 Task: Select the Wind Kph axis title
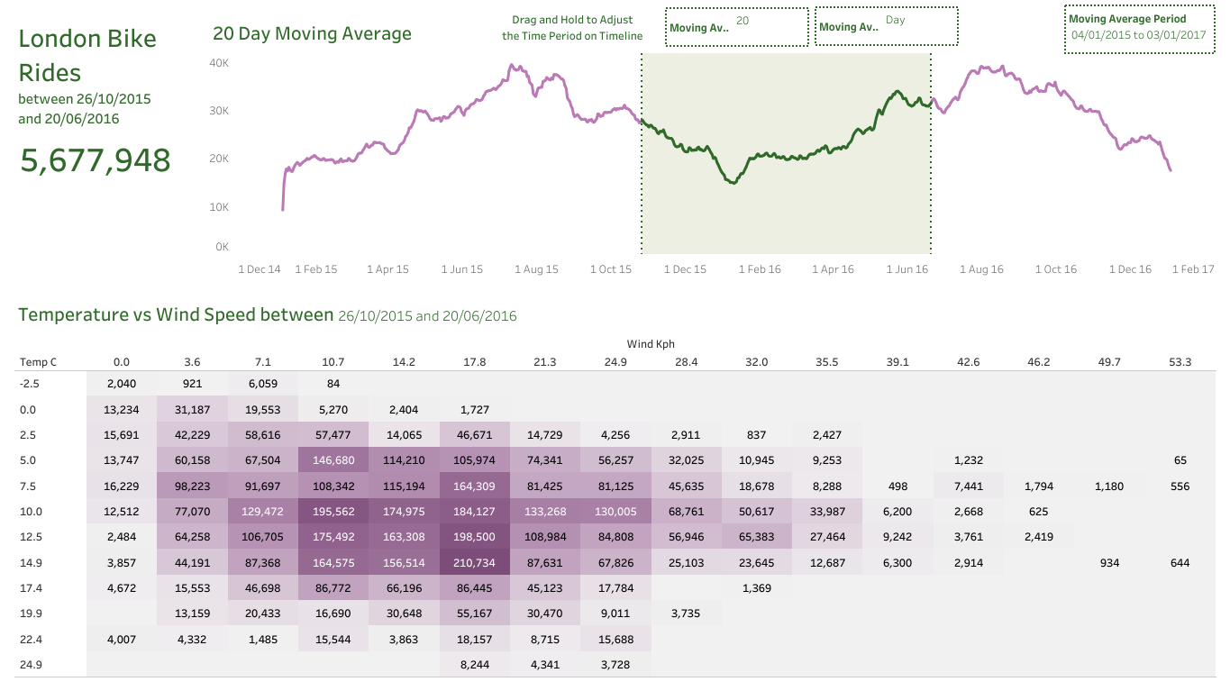(651, 344)
